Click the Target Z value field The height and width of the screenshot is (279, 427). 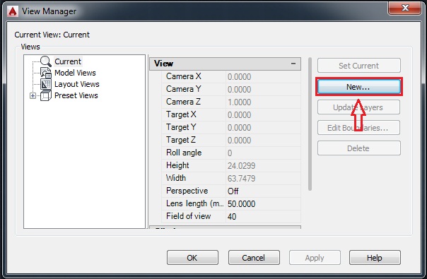click(x=263, y=140)
